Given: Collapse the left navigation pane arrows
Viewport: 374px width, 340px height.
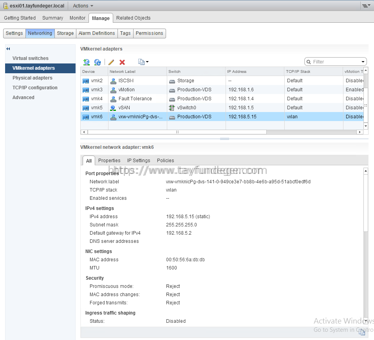Looking at the screenshot, I should (x=8, y=49).
